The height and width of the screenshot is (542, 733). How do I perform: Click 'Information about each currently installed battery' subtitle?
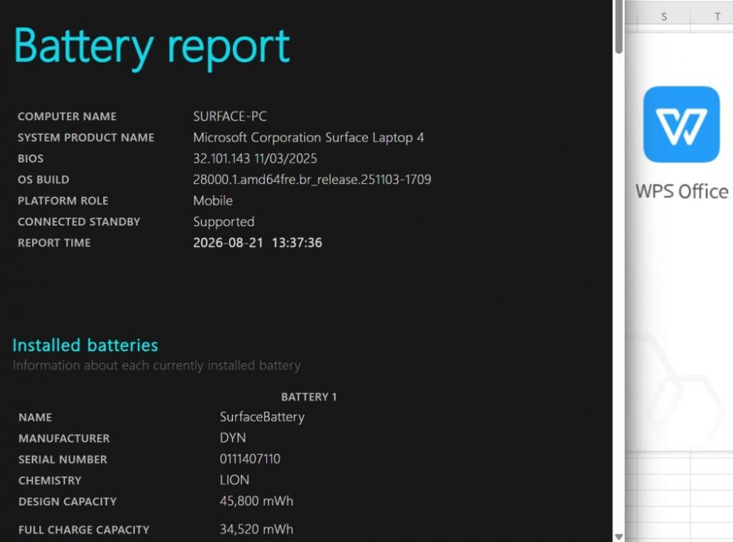click(x=157, y=365)
